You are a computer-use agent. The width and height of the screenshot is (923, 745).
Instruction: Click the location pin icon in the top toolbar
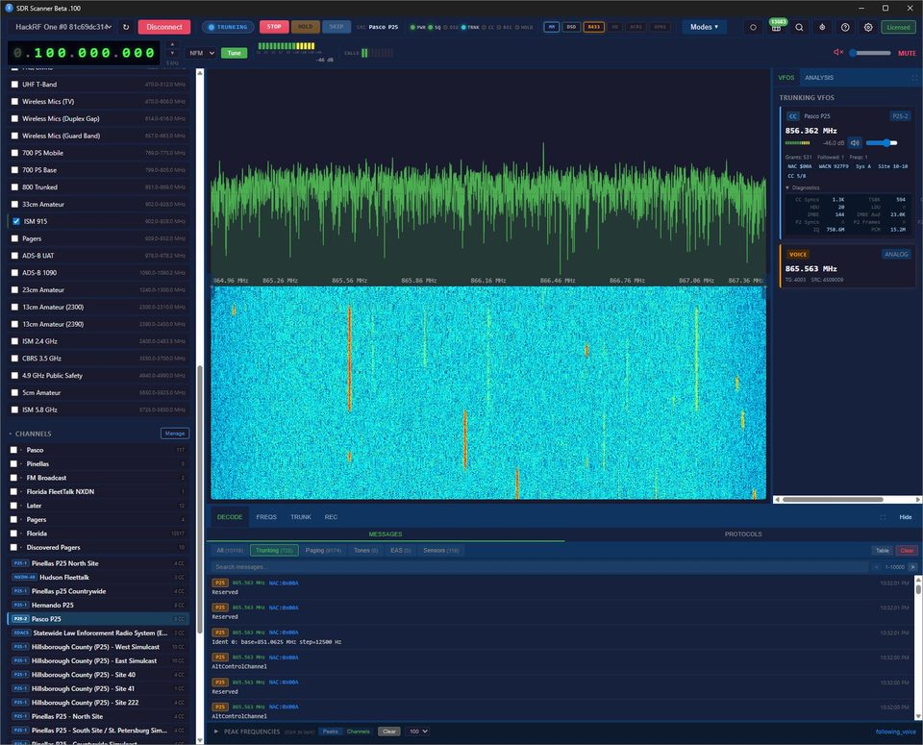point(822,27)
